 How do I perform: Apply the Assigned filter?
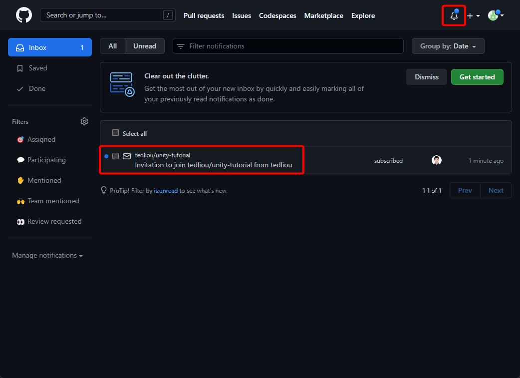coord(50,139)
